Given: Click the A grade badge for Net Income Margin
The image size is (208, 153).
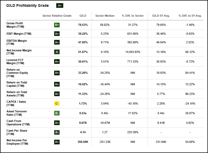Looking at the screenshot, I should click(57, 52).
